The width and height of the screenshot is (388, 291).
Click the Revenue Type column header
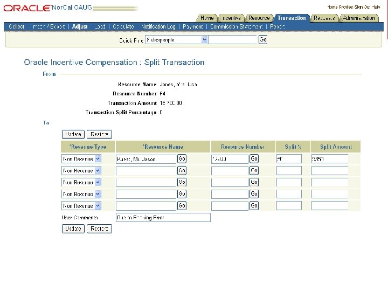[88, 147]
